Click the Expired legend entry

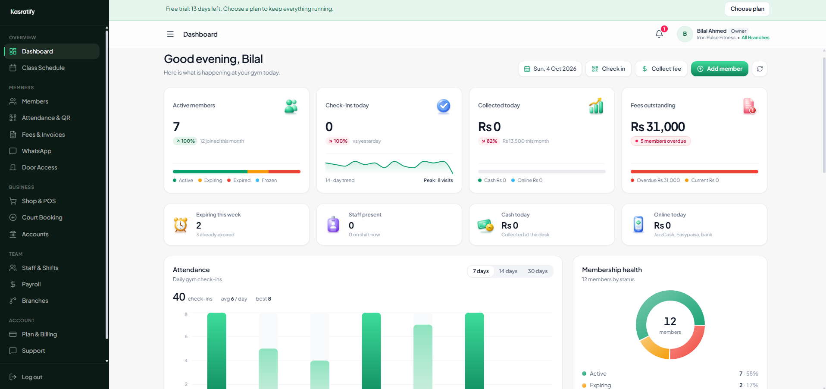pos(239,180)
